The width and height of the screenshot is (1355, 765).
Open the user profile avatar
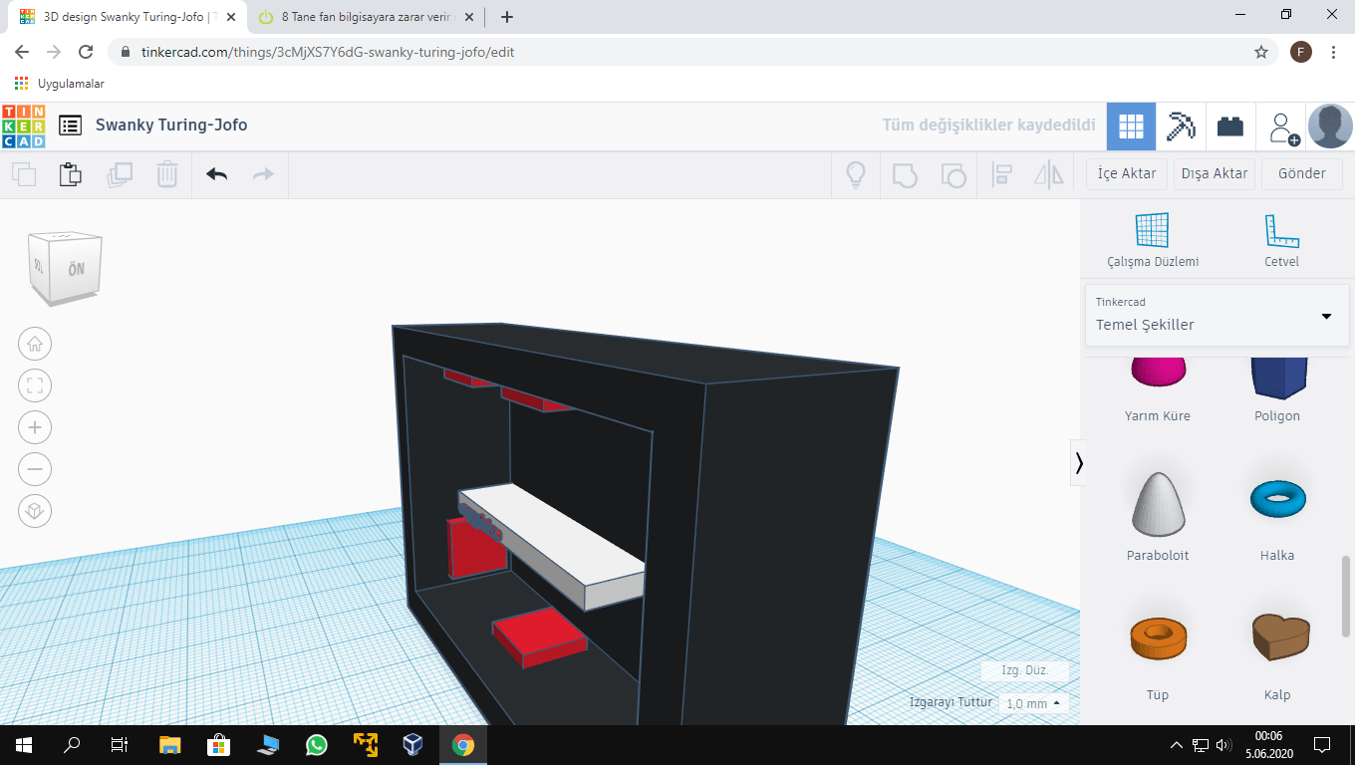click(x=1330, y=127)
